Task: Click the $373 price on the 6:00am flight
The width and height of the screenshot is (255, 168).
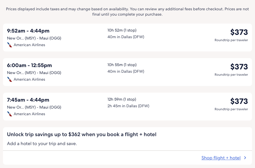Action: click(239, 67)
